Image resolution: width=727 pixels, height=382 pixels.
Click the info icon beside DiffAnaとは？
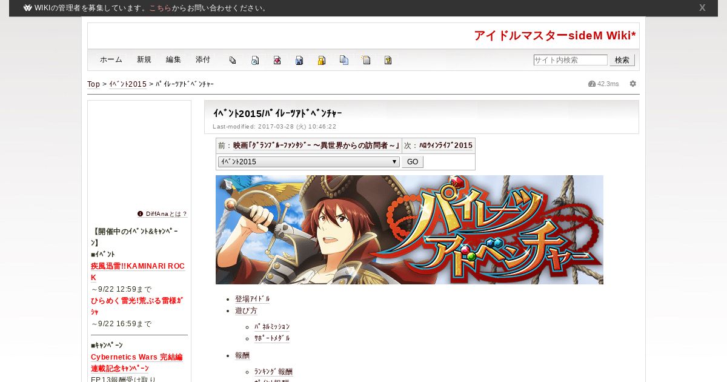pos(141,213)
